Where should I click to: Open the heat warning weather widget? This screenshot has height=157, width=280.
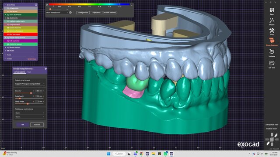(x=10, y=154)
